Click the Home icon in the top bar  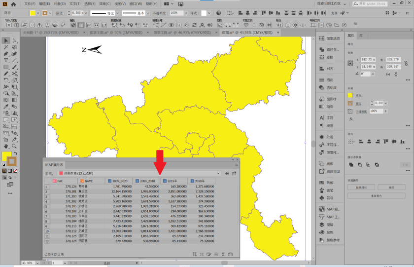point(14,3)
